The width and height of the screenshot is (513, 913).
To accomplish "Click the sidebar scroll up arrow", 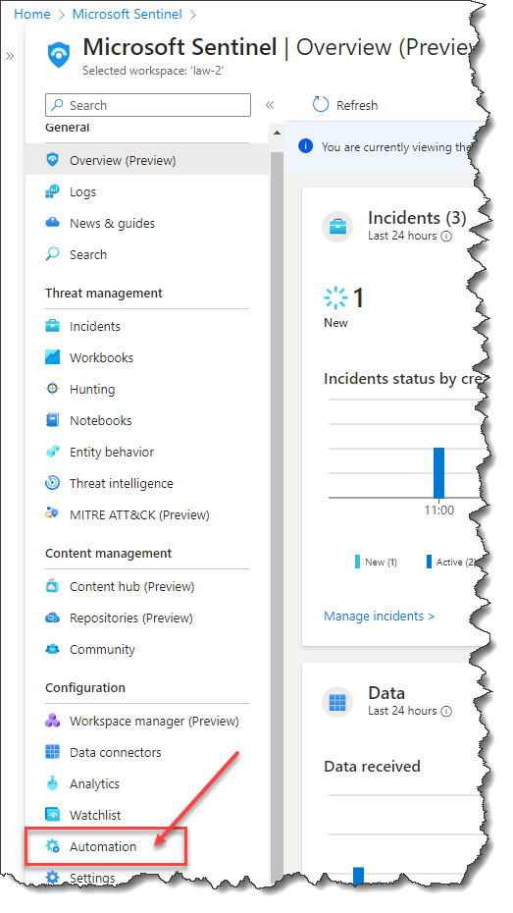I will pyautogui.click(x=277, y=134).
